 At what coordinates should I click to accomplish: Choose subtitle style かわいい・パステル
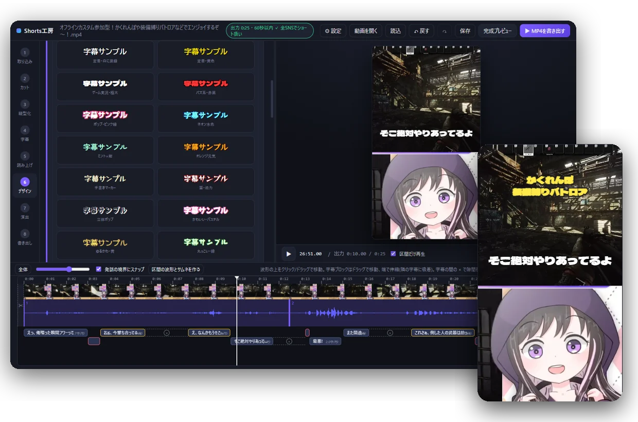pyautogui.click(x=206, y=214)
